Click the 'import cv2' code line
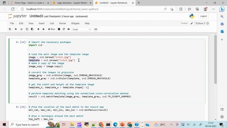The image size is (227, 128). pyautogui.click(x=35, y=45)
